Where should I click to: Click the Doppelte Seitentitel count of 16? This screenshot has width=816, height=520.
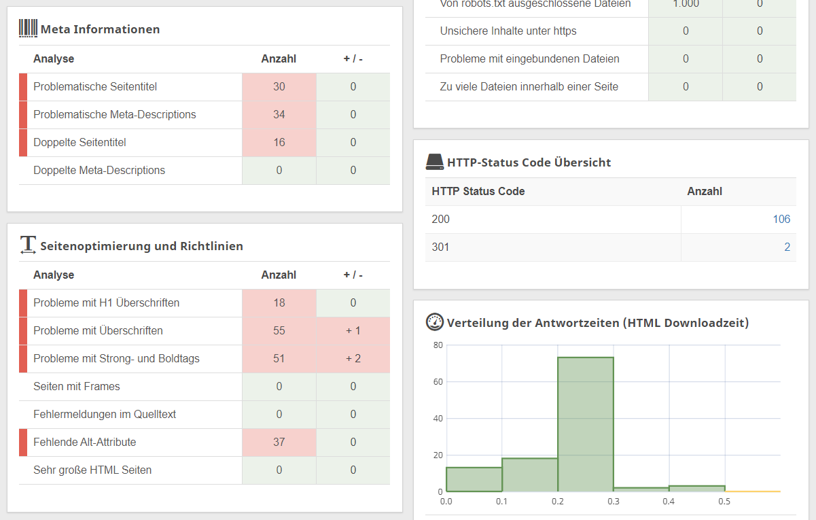[279, 143]
